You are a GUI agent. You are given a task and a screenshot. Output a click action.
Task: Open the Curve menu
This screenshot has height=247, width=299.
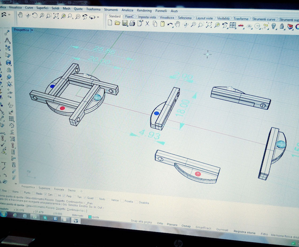point(29,7)
